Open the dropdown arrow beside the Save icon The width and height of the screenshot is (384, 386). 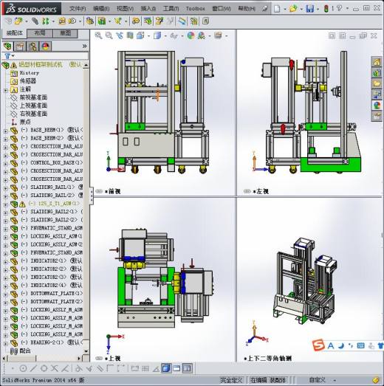point(318,10)
